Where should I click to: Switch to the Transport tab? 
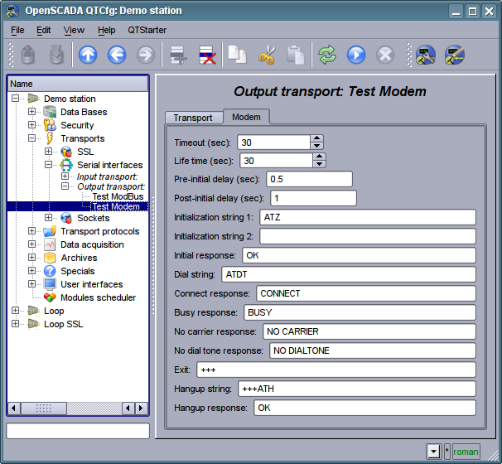(193, 118)
